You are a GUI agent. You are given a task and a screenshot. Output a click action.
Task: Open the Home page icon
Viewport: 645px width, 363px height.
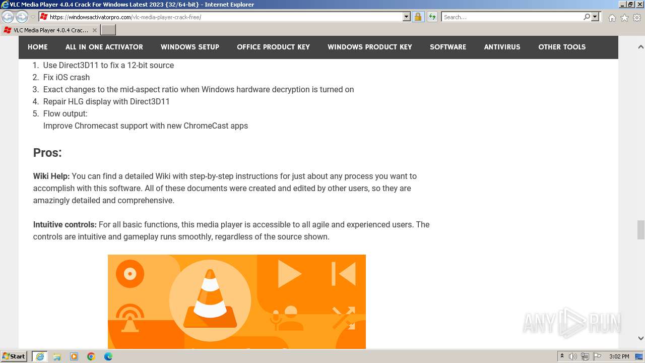(612, 18)
